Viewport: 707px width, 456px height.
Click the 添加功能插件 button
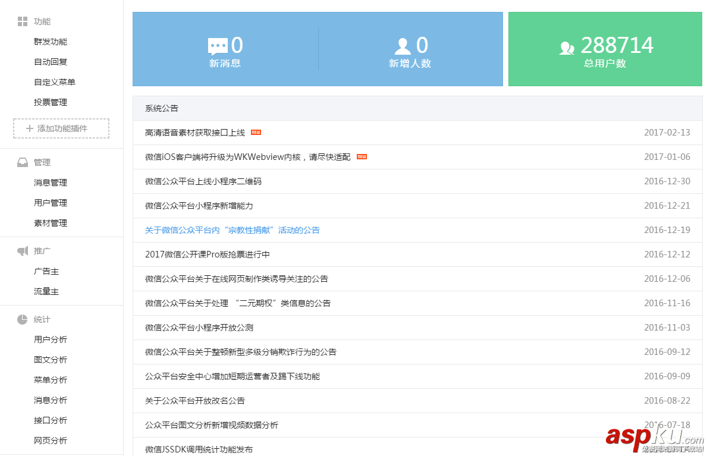[x=61, y=128]
